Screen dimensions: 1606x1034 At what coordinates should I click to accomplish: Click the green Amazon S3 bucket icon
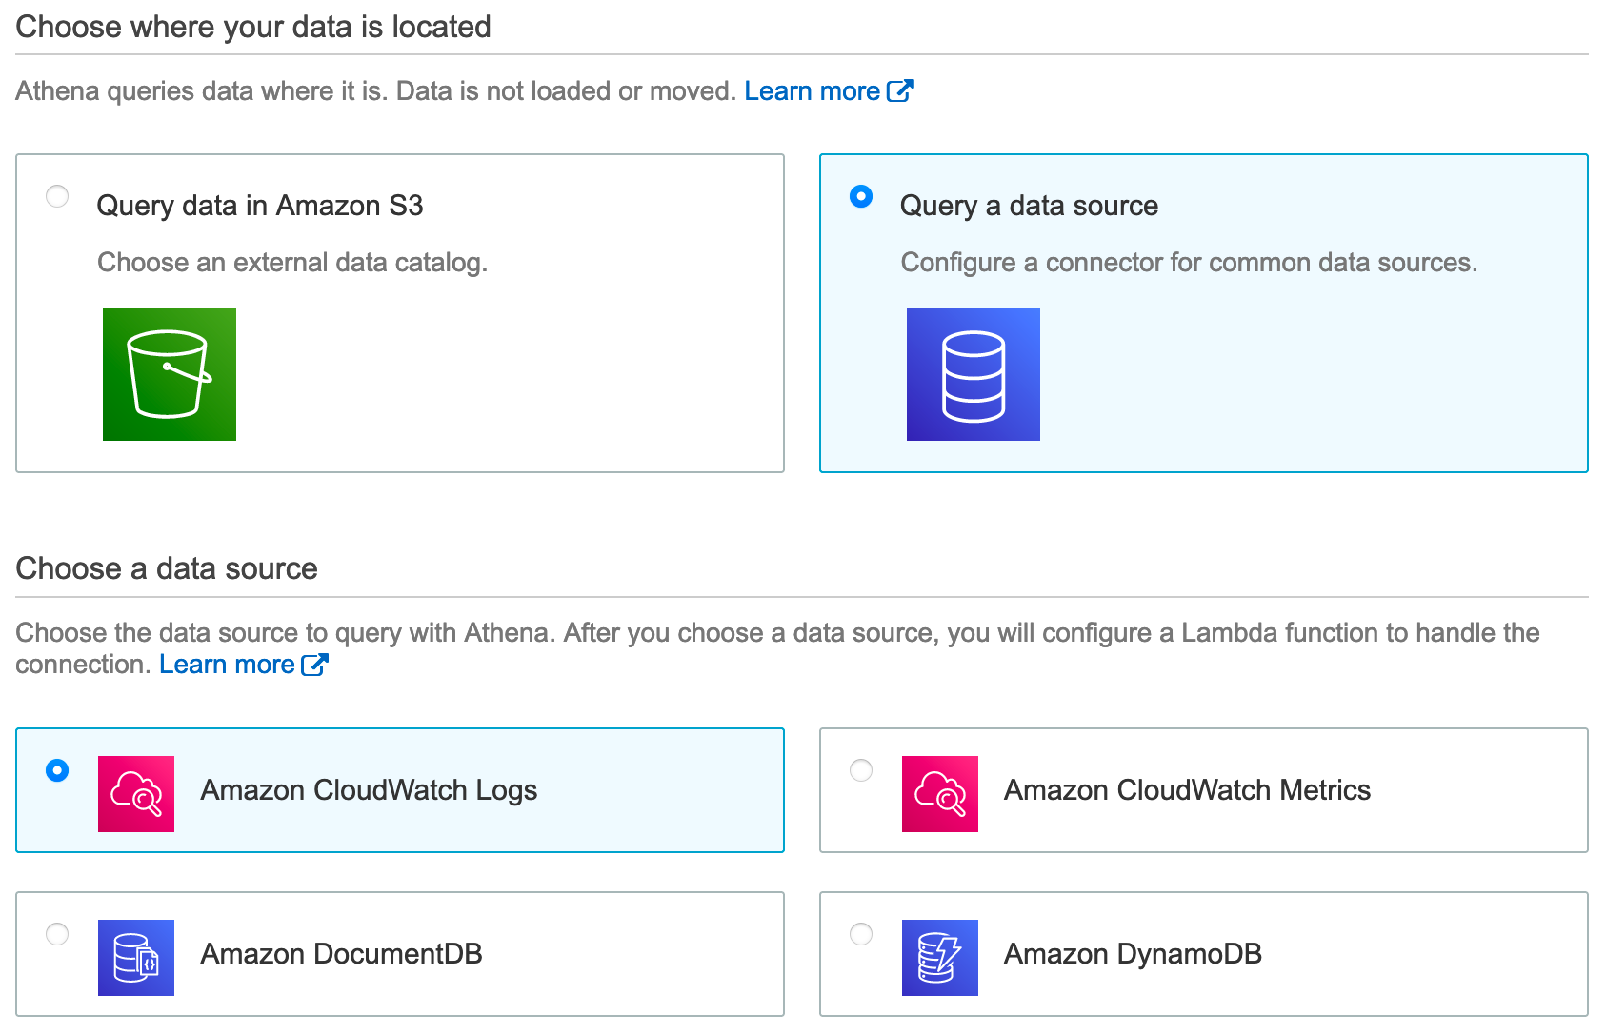click(x=170, y=374)
